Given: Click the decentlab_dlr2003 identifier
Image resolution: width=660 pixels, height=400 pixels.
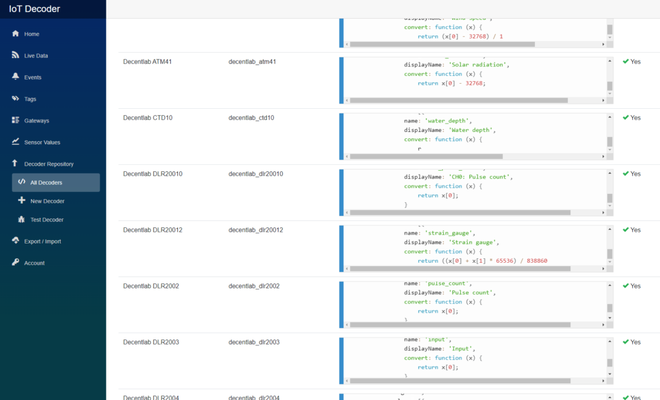Looking at the screenshot, I should coord(254,342).
